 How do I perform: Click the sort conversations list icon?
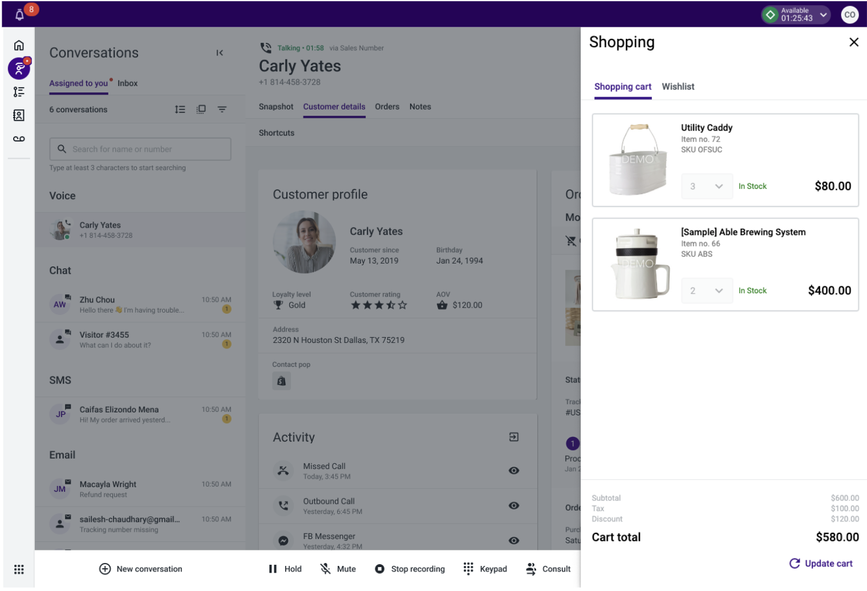pyautogui.click(x=180, y=110)
